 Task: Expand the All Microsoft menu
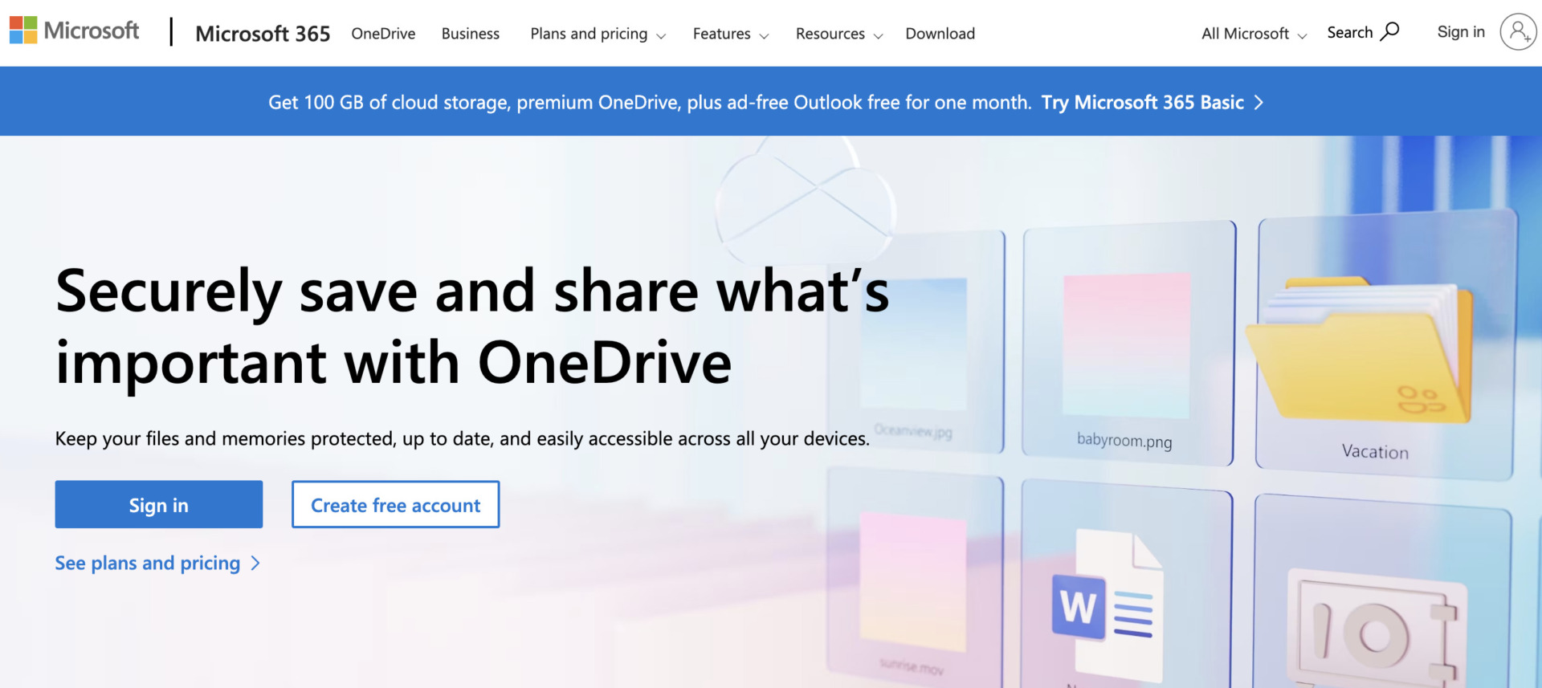[1254, 34]
